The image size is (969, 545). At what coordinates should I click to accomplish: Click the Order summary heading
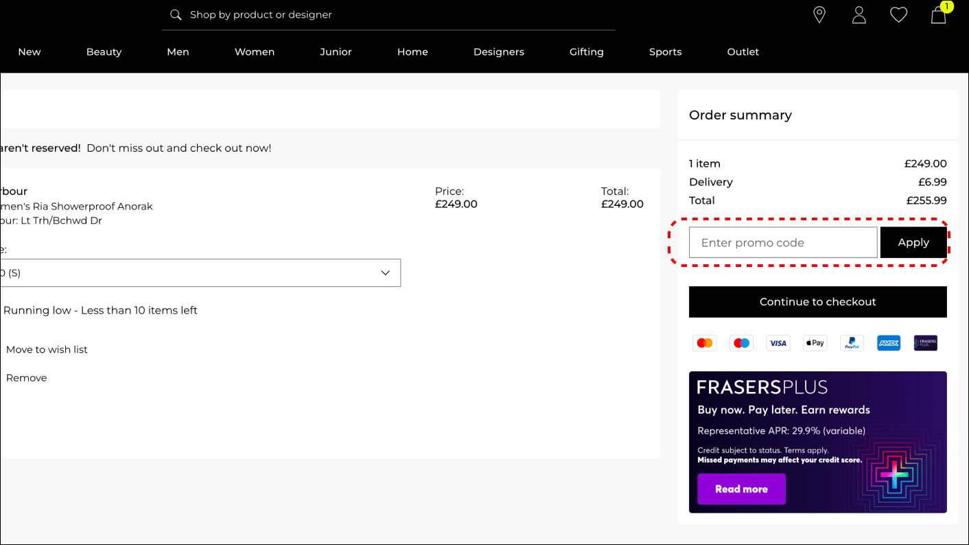[x=740, y=115]
